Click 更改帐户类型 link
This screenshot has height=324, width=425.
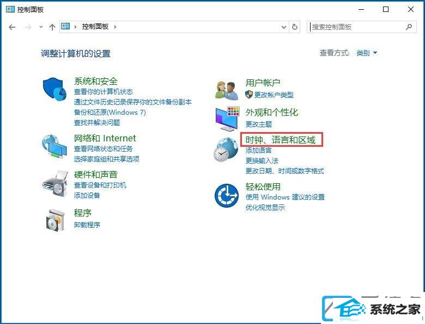(274, 95)
